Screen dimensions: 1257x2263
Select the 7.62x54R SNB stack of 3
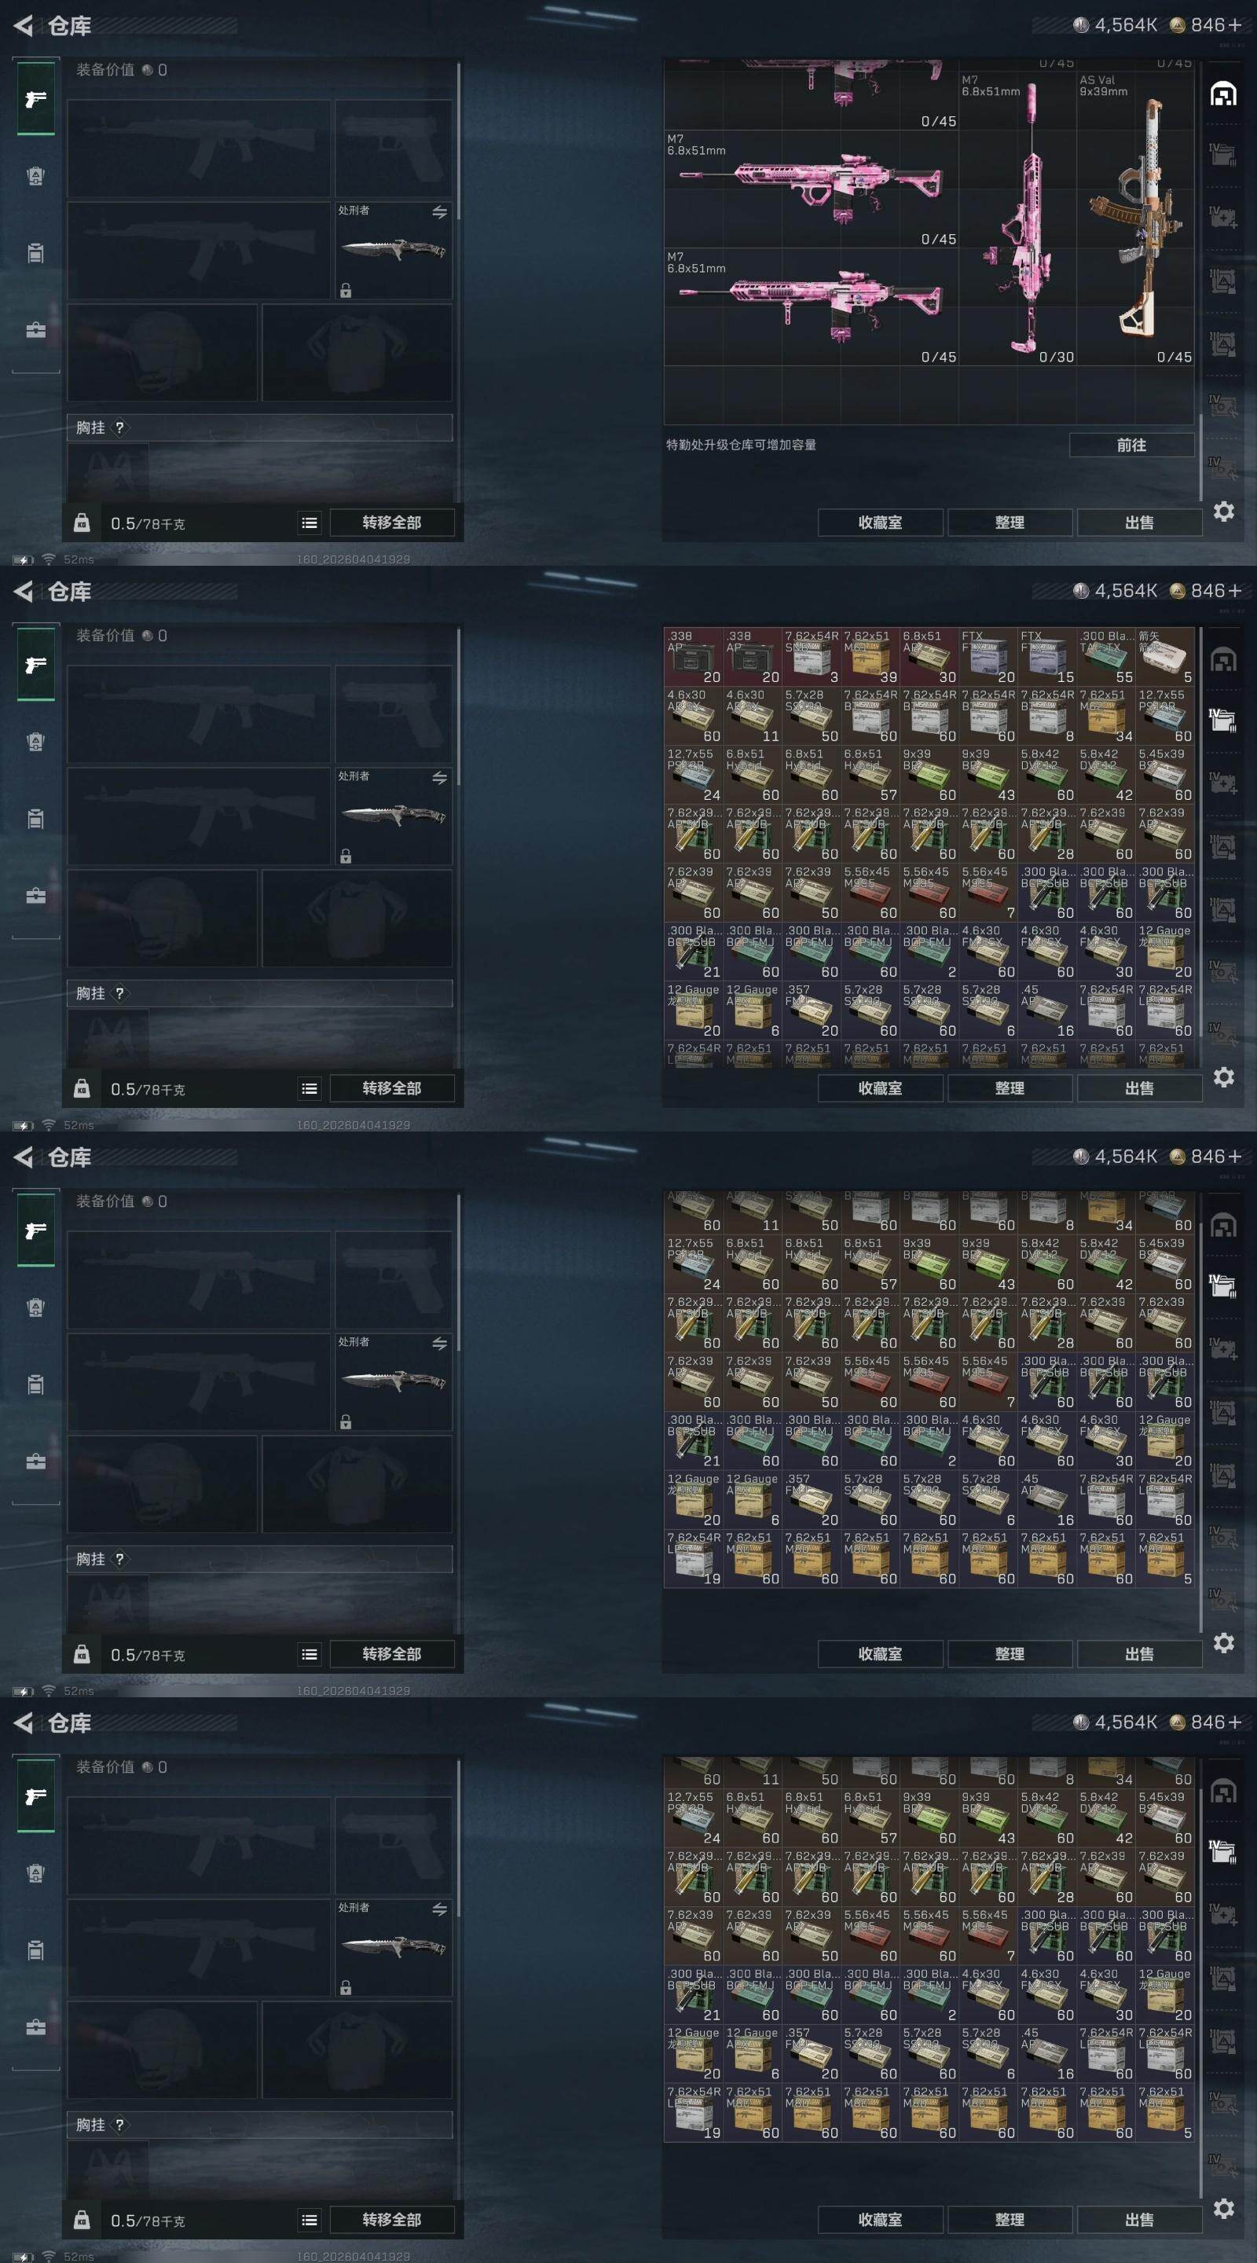tap(811, 656)
